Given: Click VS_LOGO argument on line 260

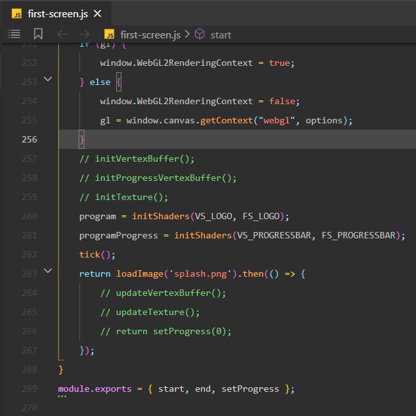Looking at the screenshot, I should (x=213, y=216).
